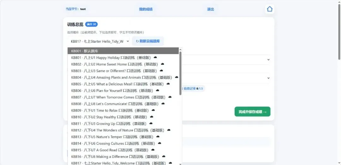
Task: Expand the second collapsed section chevron
Action: 268,78
